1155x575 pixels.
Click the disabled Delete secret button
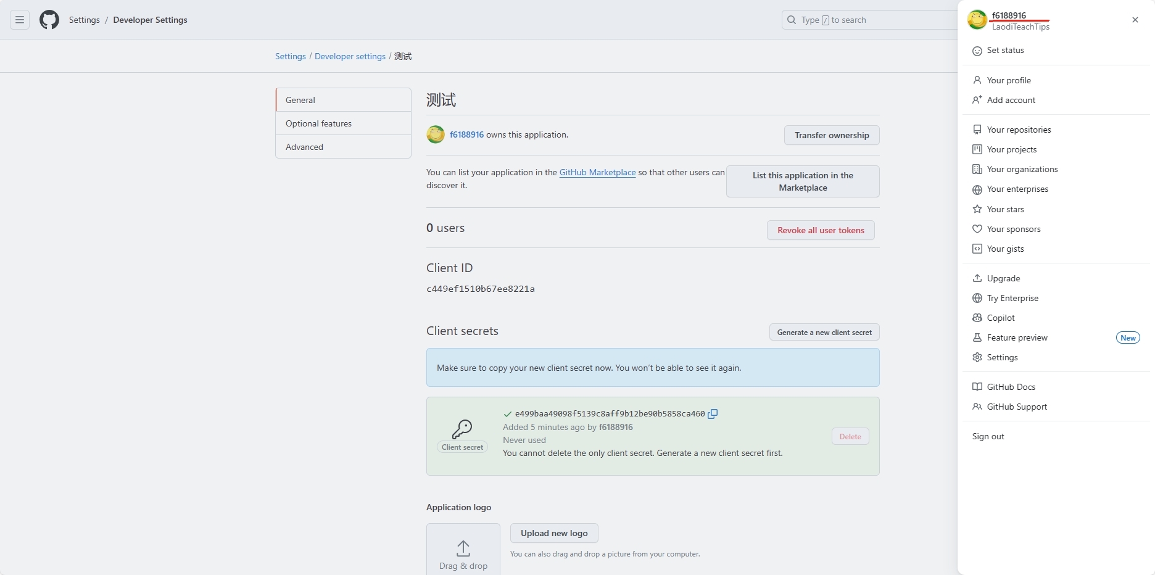pyautogui.click(x=850, y=436)
